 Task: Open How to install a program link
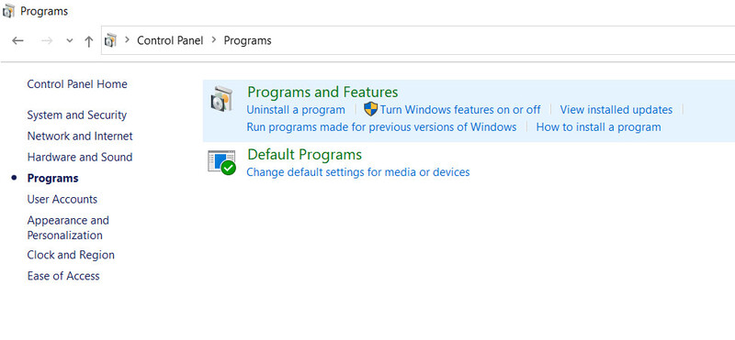(599, 127)
